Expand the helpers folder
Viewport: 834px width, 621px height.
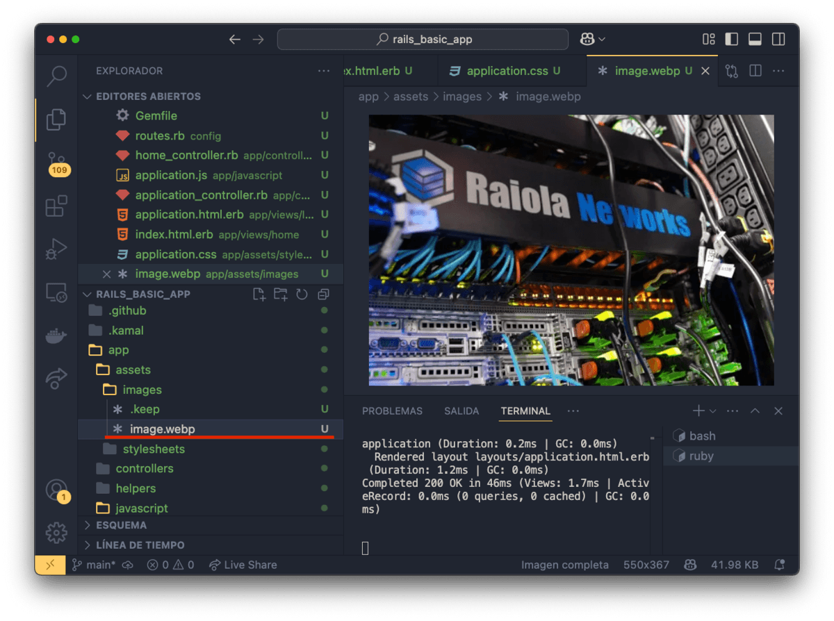tap(211, 488)
